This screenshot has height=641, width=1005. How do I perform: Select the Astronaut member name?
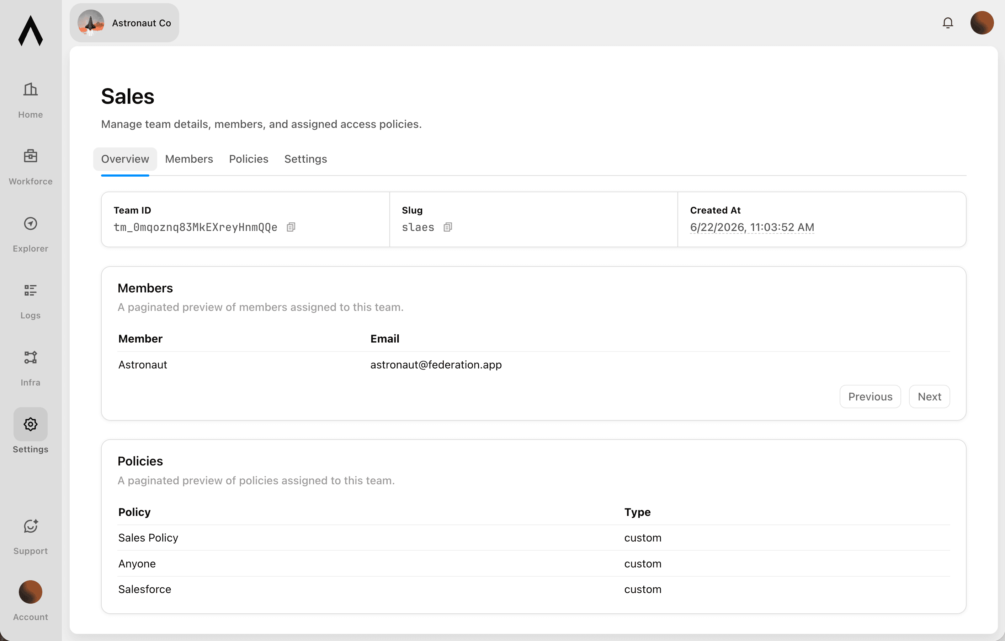[143, 365]
